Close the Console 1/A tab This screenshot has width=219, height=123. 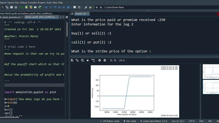click(88, 14)
